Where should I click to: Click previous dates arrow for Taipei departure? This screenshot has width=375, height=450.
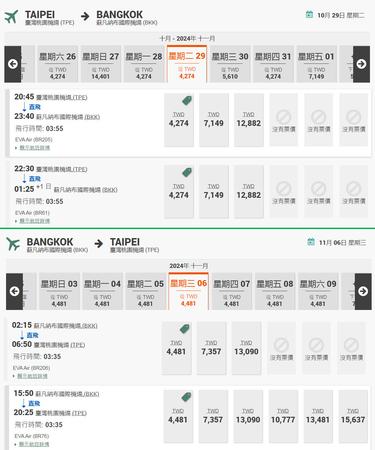coord(13,64)
